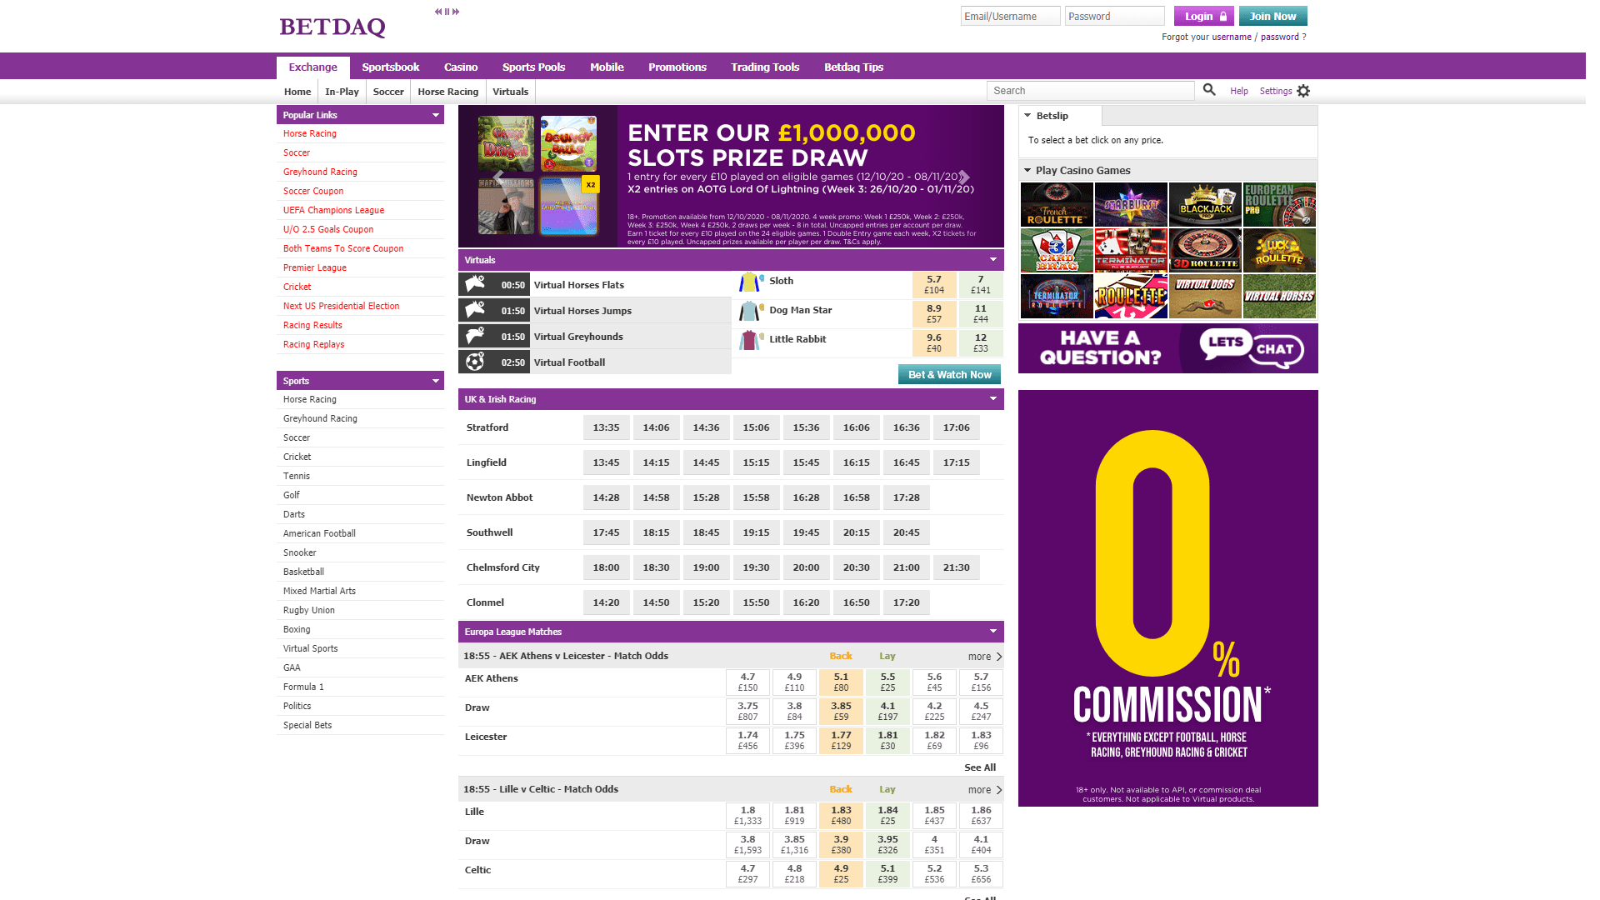Open the Settings gear icon
The width and height of the screenshot is (1600, 900).
coord(1304,91)
